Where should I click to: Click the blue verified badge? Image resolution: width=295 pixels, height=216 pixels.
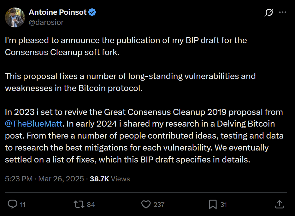[92, 13]
